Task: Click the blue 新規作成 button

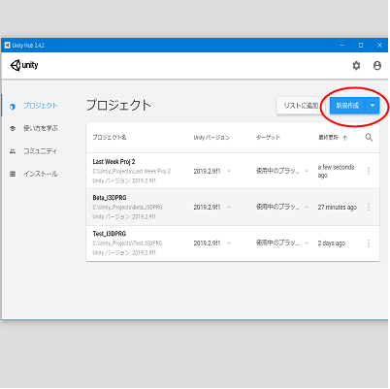Action: (x=347, y=106)
